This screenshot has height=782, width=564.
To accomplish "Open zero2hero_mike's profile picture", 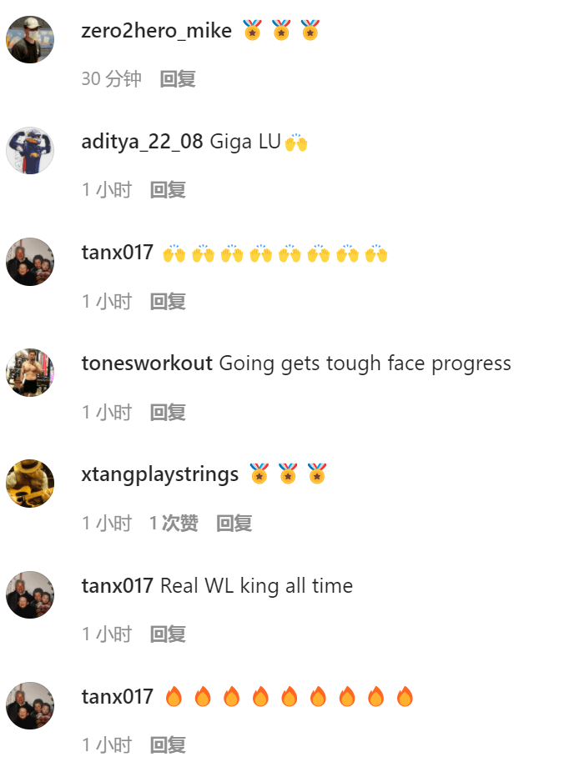I will [30, 39].
